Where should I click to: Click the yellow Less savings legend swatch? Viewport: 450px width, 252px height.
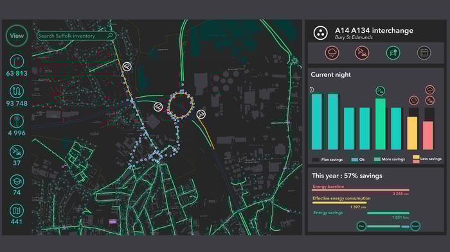point(416,157)
